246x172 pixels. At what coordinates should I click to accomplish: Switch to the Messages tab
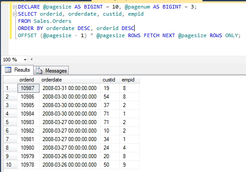click(x=51, y=71)
